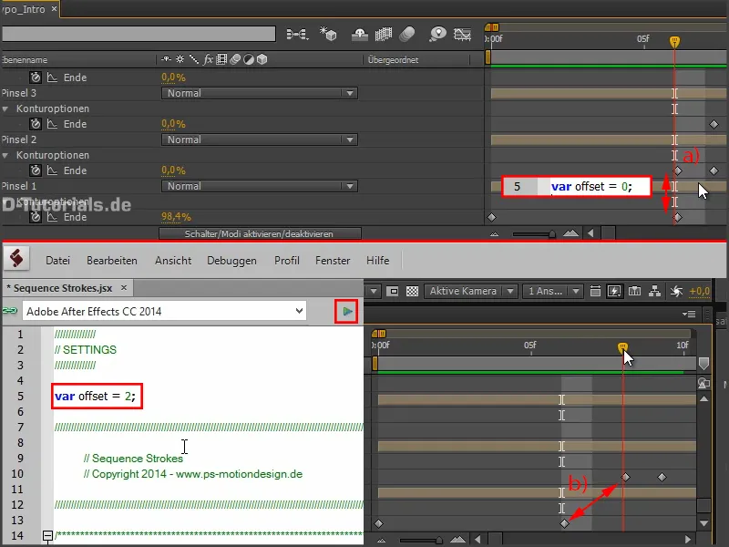Open the Hilfe menu
729x547 pixels.
coord(377,261)
